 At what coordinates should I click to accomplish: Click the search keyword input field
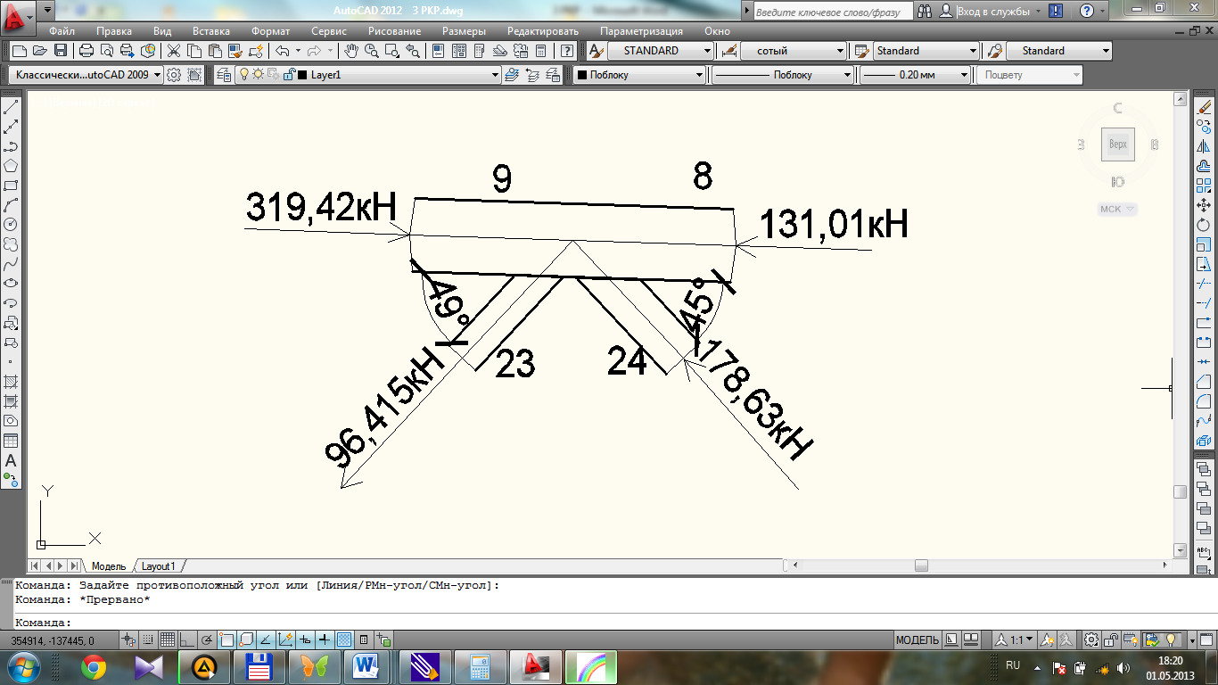pos(833,12)
